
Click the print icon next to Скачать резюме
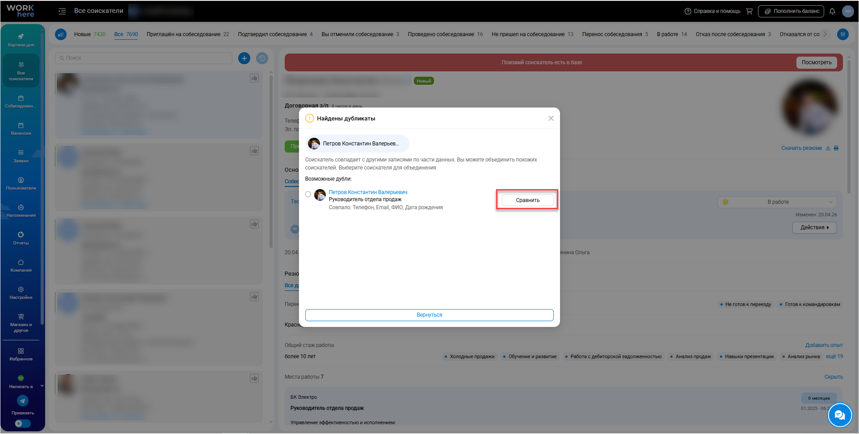click(836, 148)
